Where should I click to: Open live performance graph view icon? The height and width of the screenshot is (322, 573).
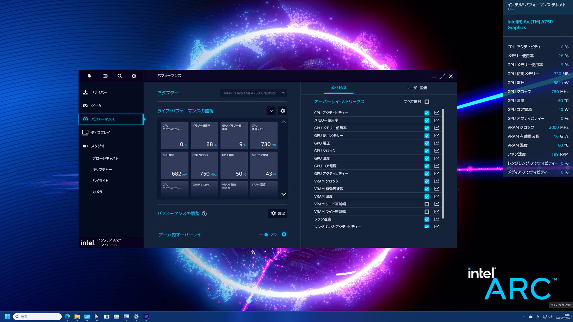coord(271,111)
